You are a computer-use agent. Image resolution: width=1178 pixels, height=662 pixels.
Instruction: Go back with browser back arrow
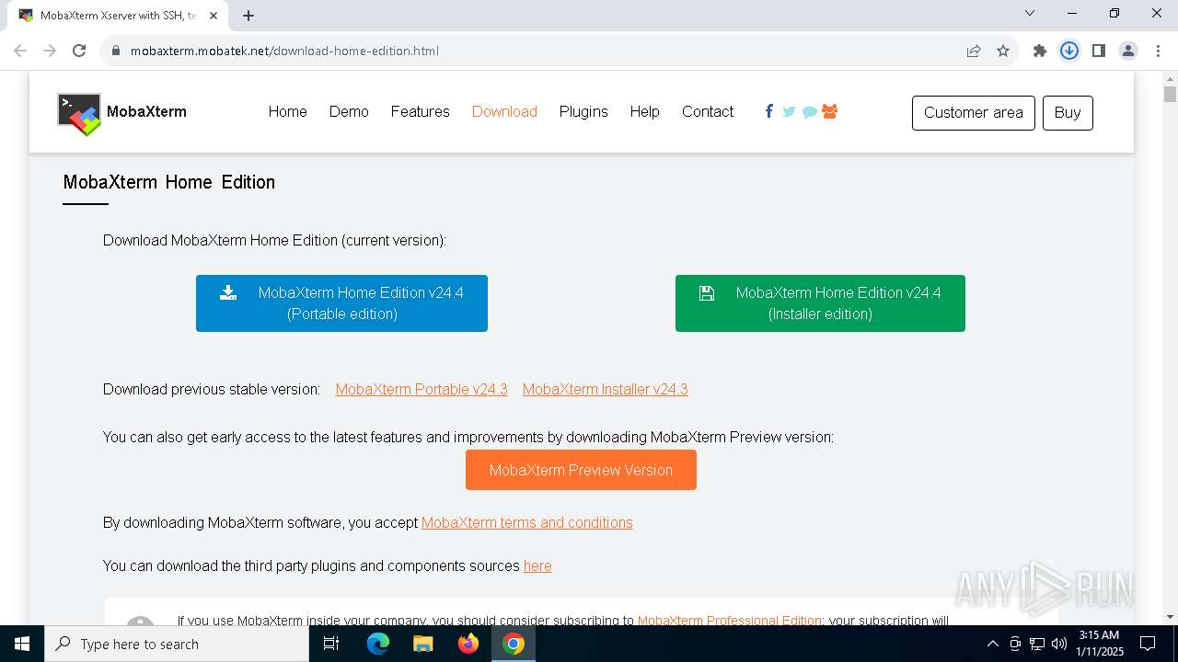tap(20, 51)
